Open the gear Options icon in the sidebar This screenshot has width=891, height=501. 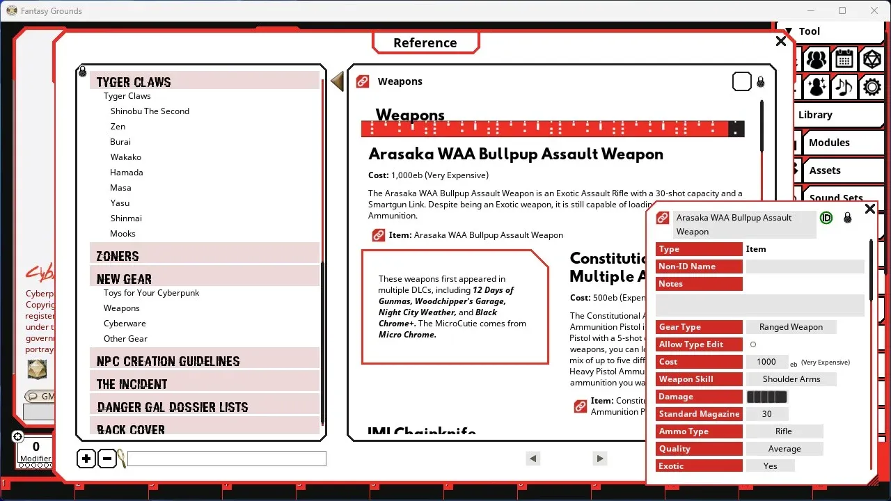(x=871, y=86)
